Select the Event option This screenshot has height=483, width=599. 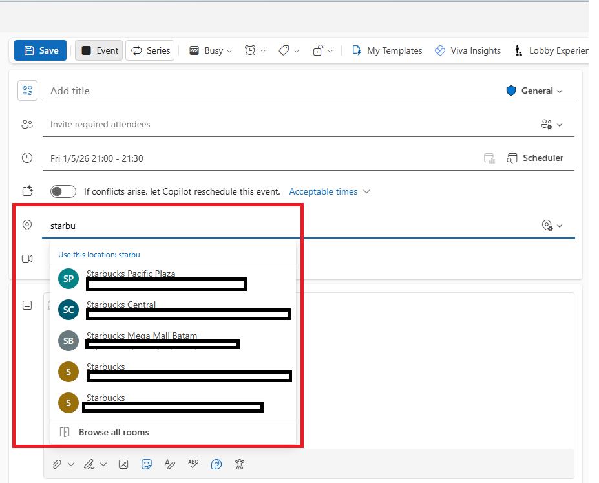coord(99,50)
